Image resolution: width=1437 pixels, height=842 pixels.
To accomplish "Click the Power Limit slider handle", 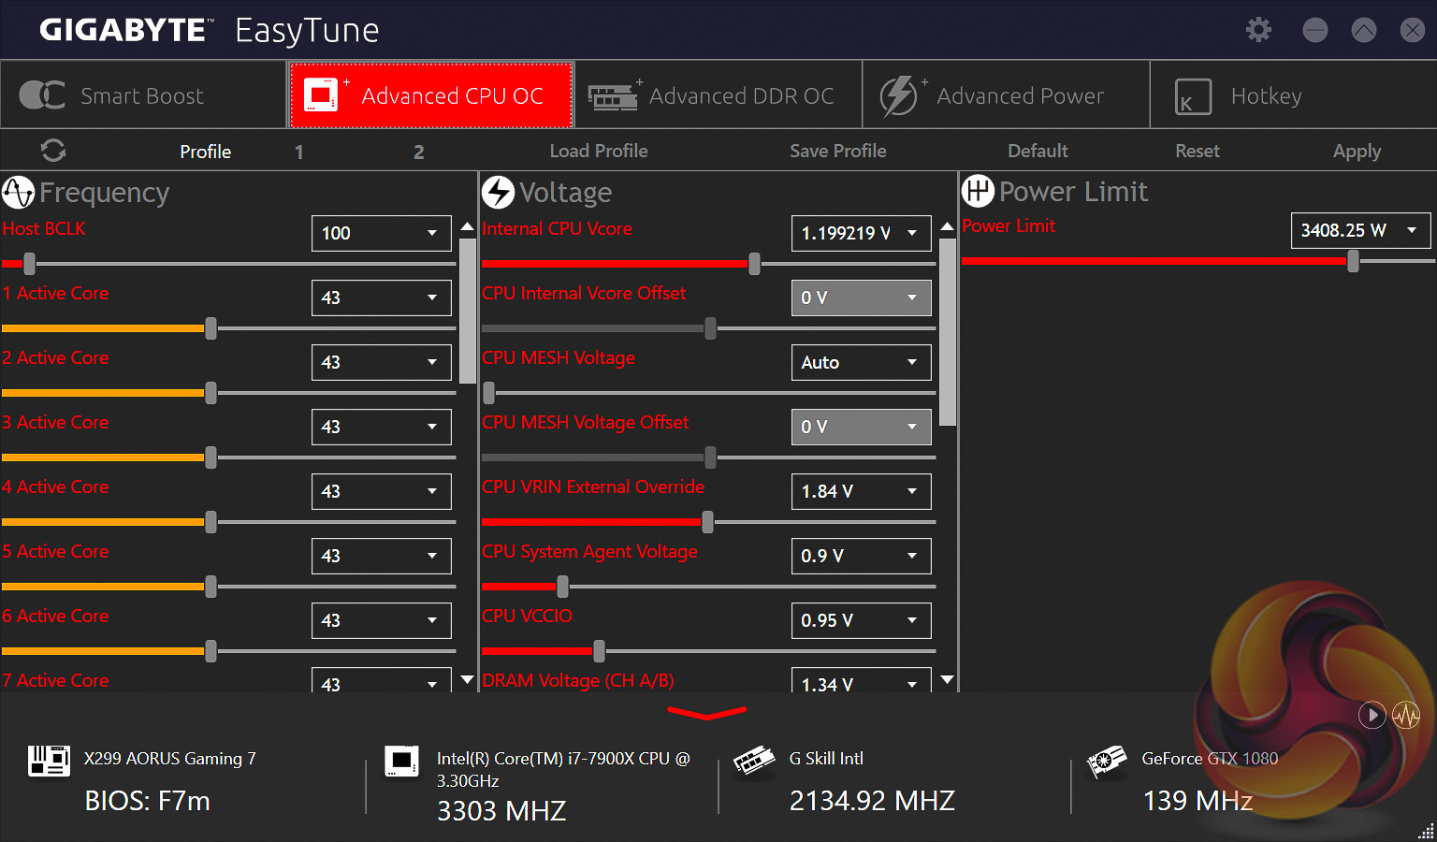I will [1354, 261].
